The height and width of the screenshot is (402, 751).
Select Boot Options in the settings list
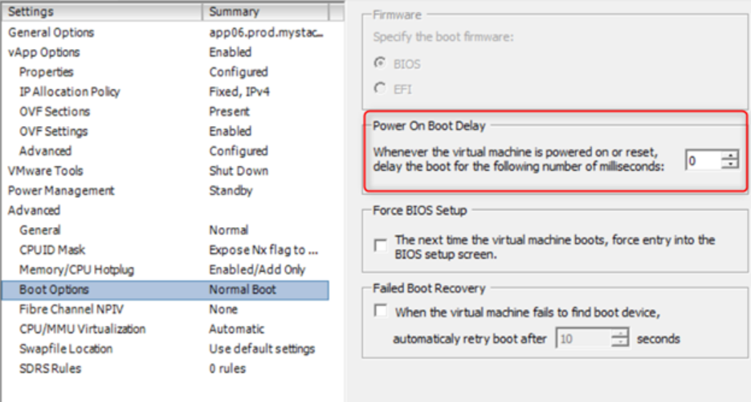point(55,290)
